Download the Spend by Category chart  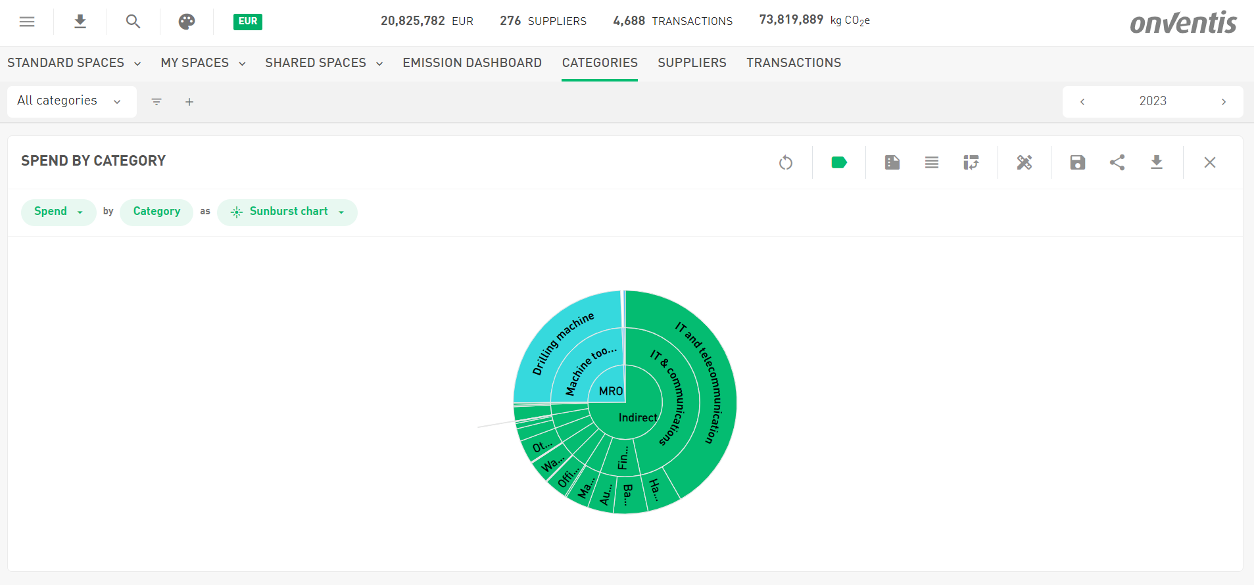[x=1157, y=162]
